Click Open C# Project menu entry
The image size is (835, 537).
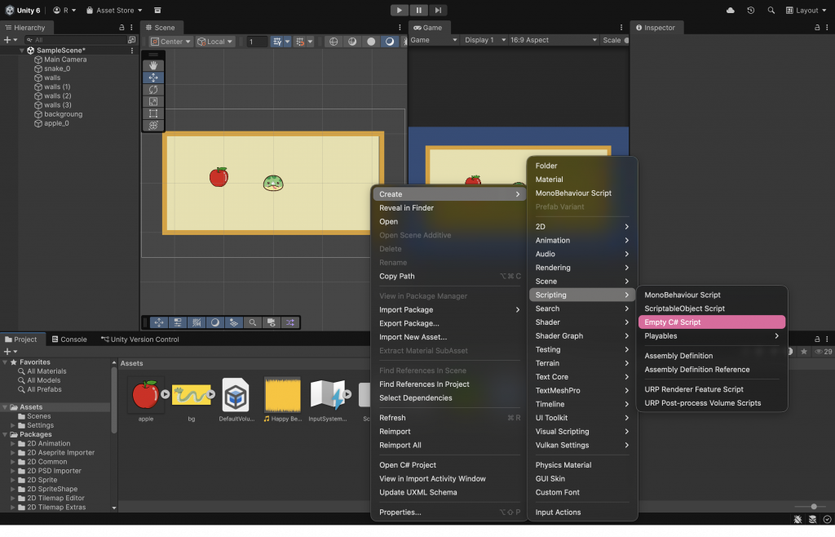[x=448, y=465]
